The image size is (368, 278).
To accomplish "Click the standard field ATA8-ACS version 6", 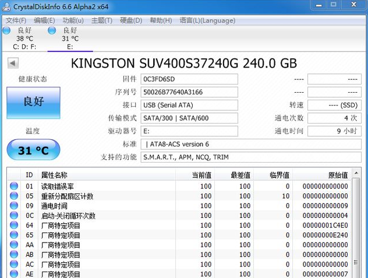I will (x=251, y=144).
